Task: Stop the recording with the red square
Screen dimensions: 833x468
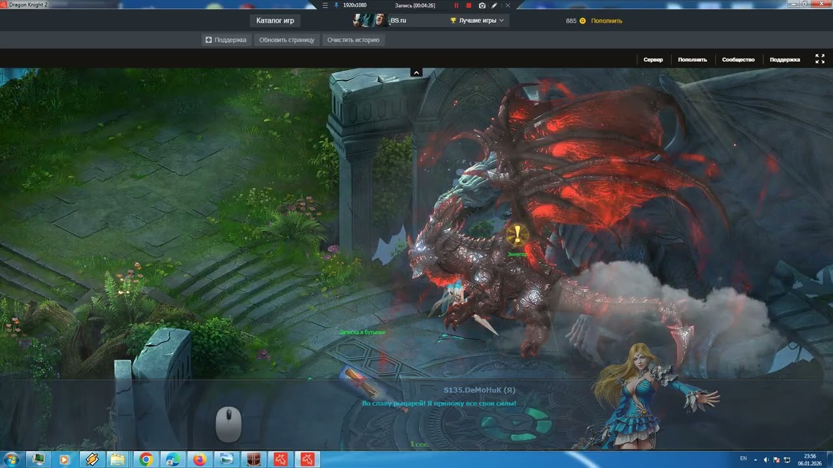Action: 469,5
